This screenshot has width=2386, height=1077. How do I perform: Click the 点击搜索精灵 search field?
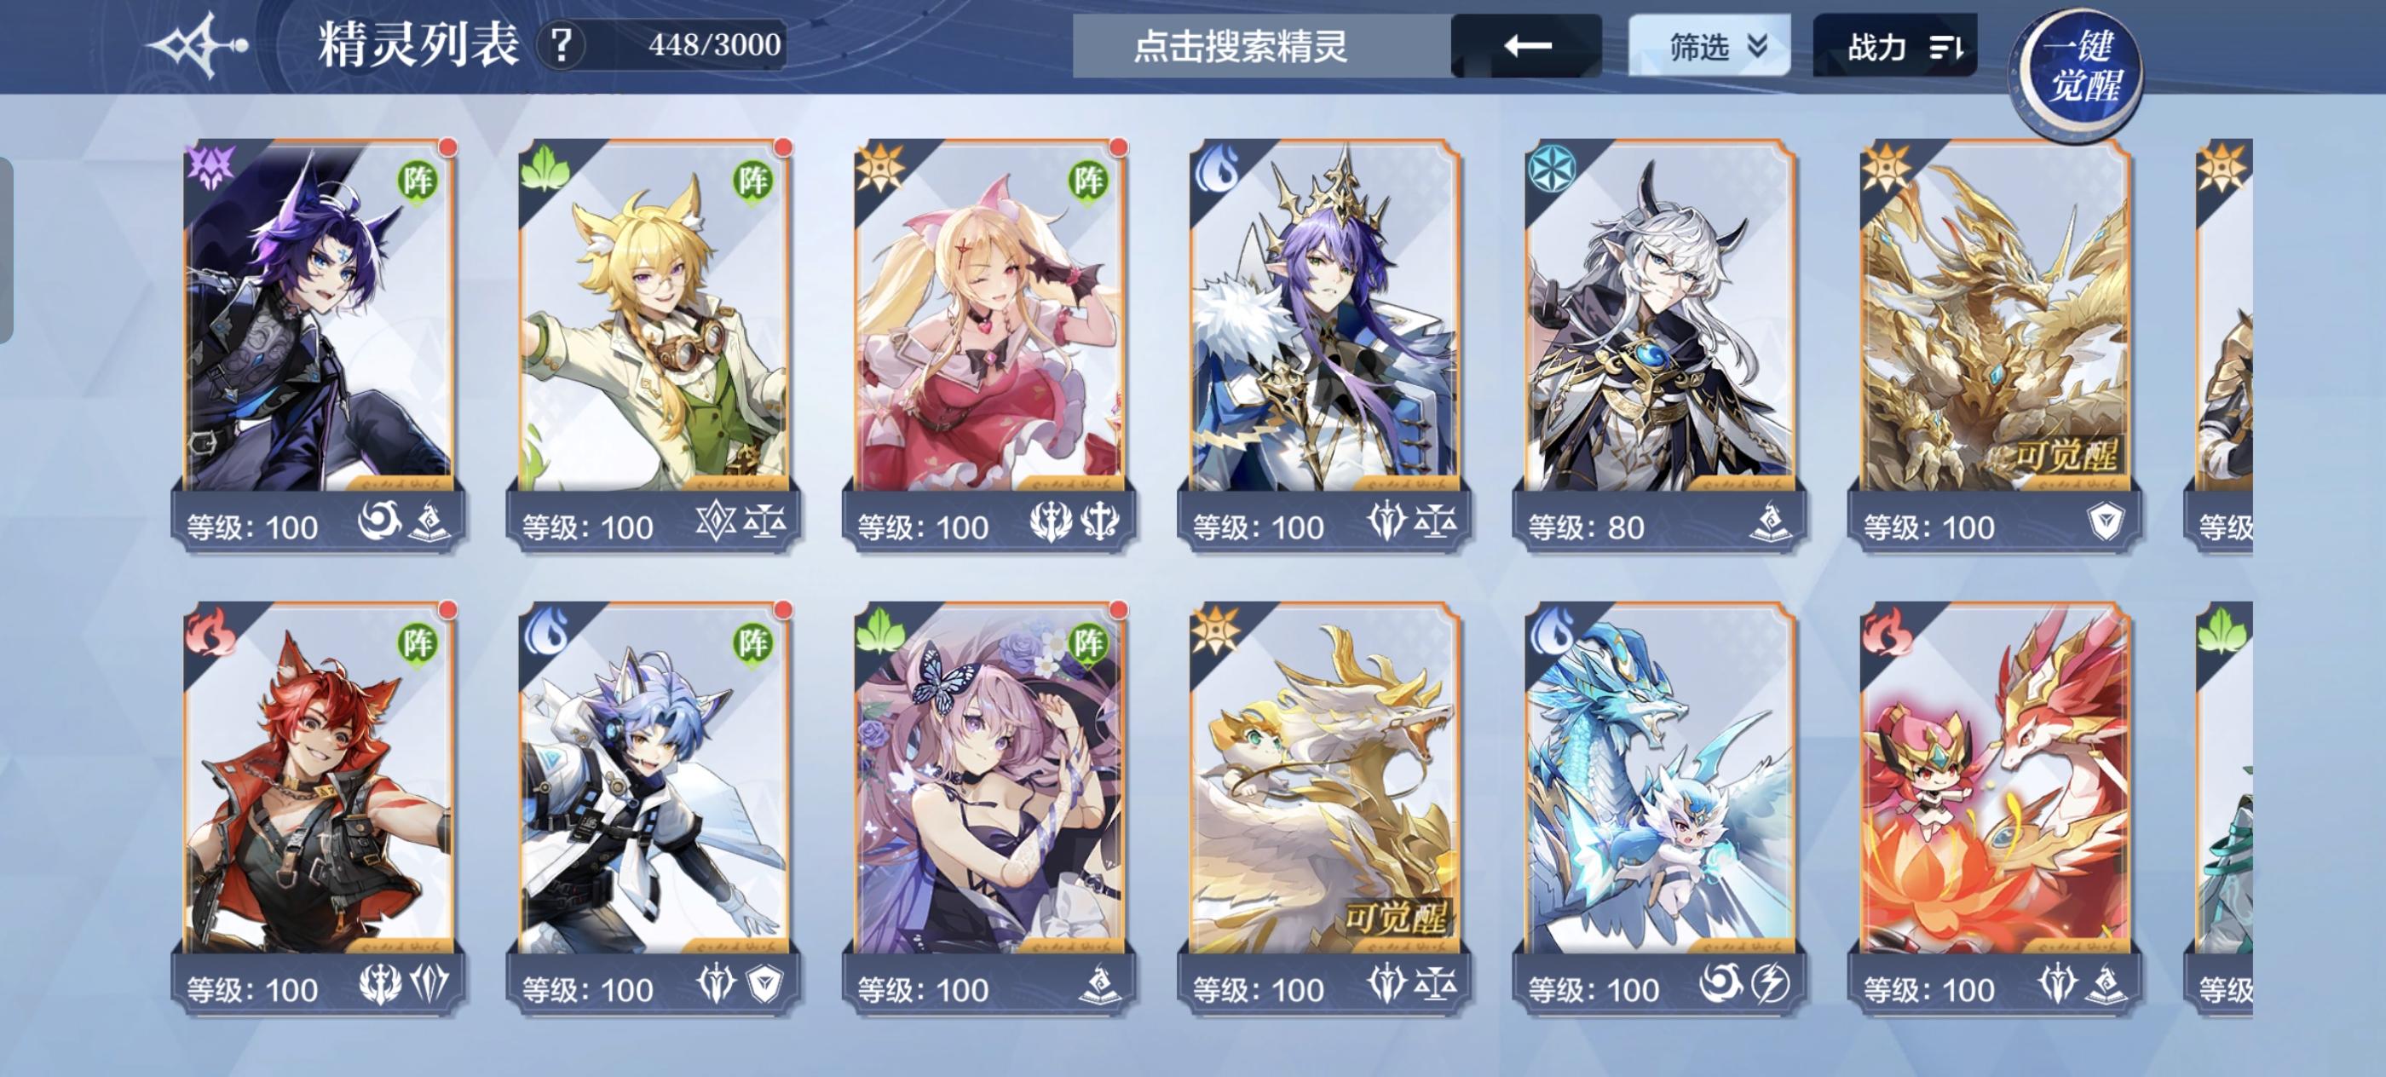[1261, 45]
